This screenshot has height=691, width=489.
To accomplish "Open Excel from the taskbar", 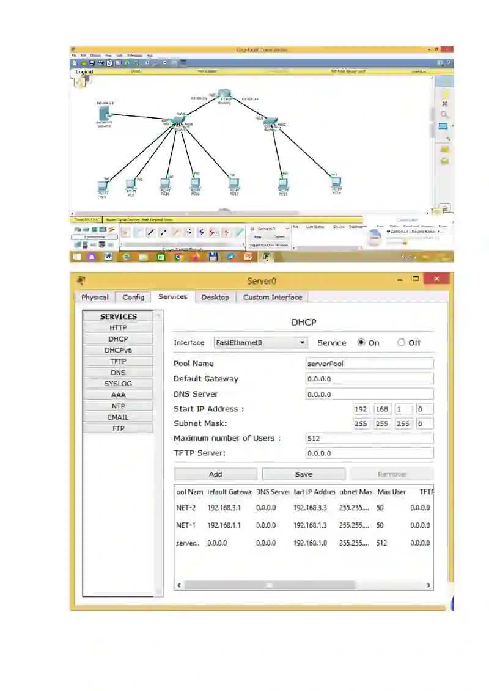I will (x=161, y=257).
